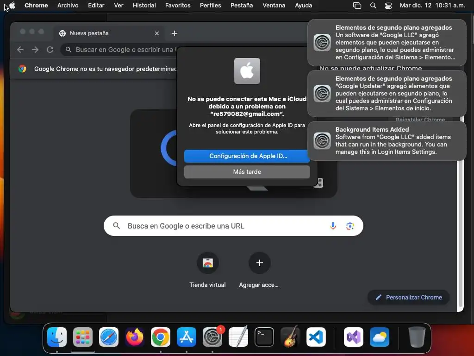Screen dimensions: 474x356
Task: Click the Chrome page vertical scrollbar
Action: tap(461, 233)
